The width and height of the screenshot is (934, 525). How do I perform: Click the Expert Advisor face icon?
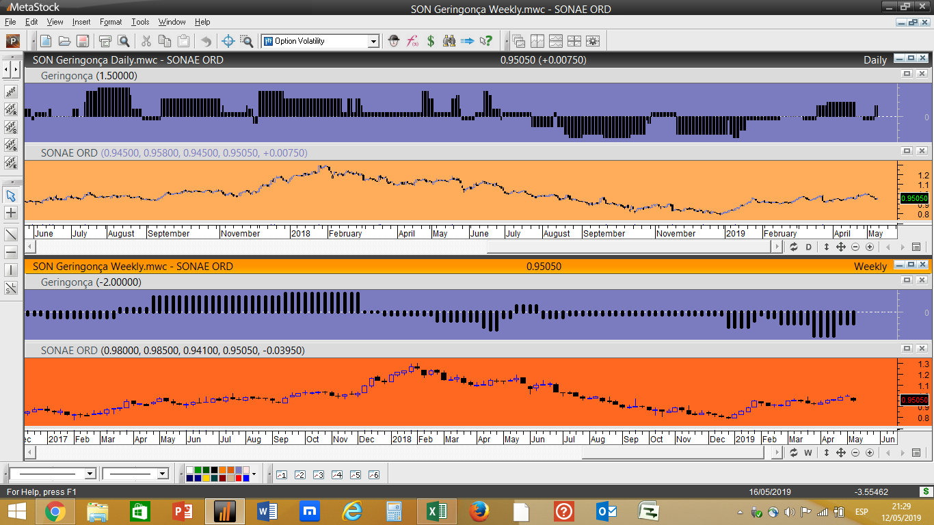point(393,41)
